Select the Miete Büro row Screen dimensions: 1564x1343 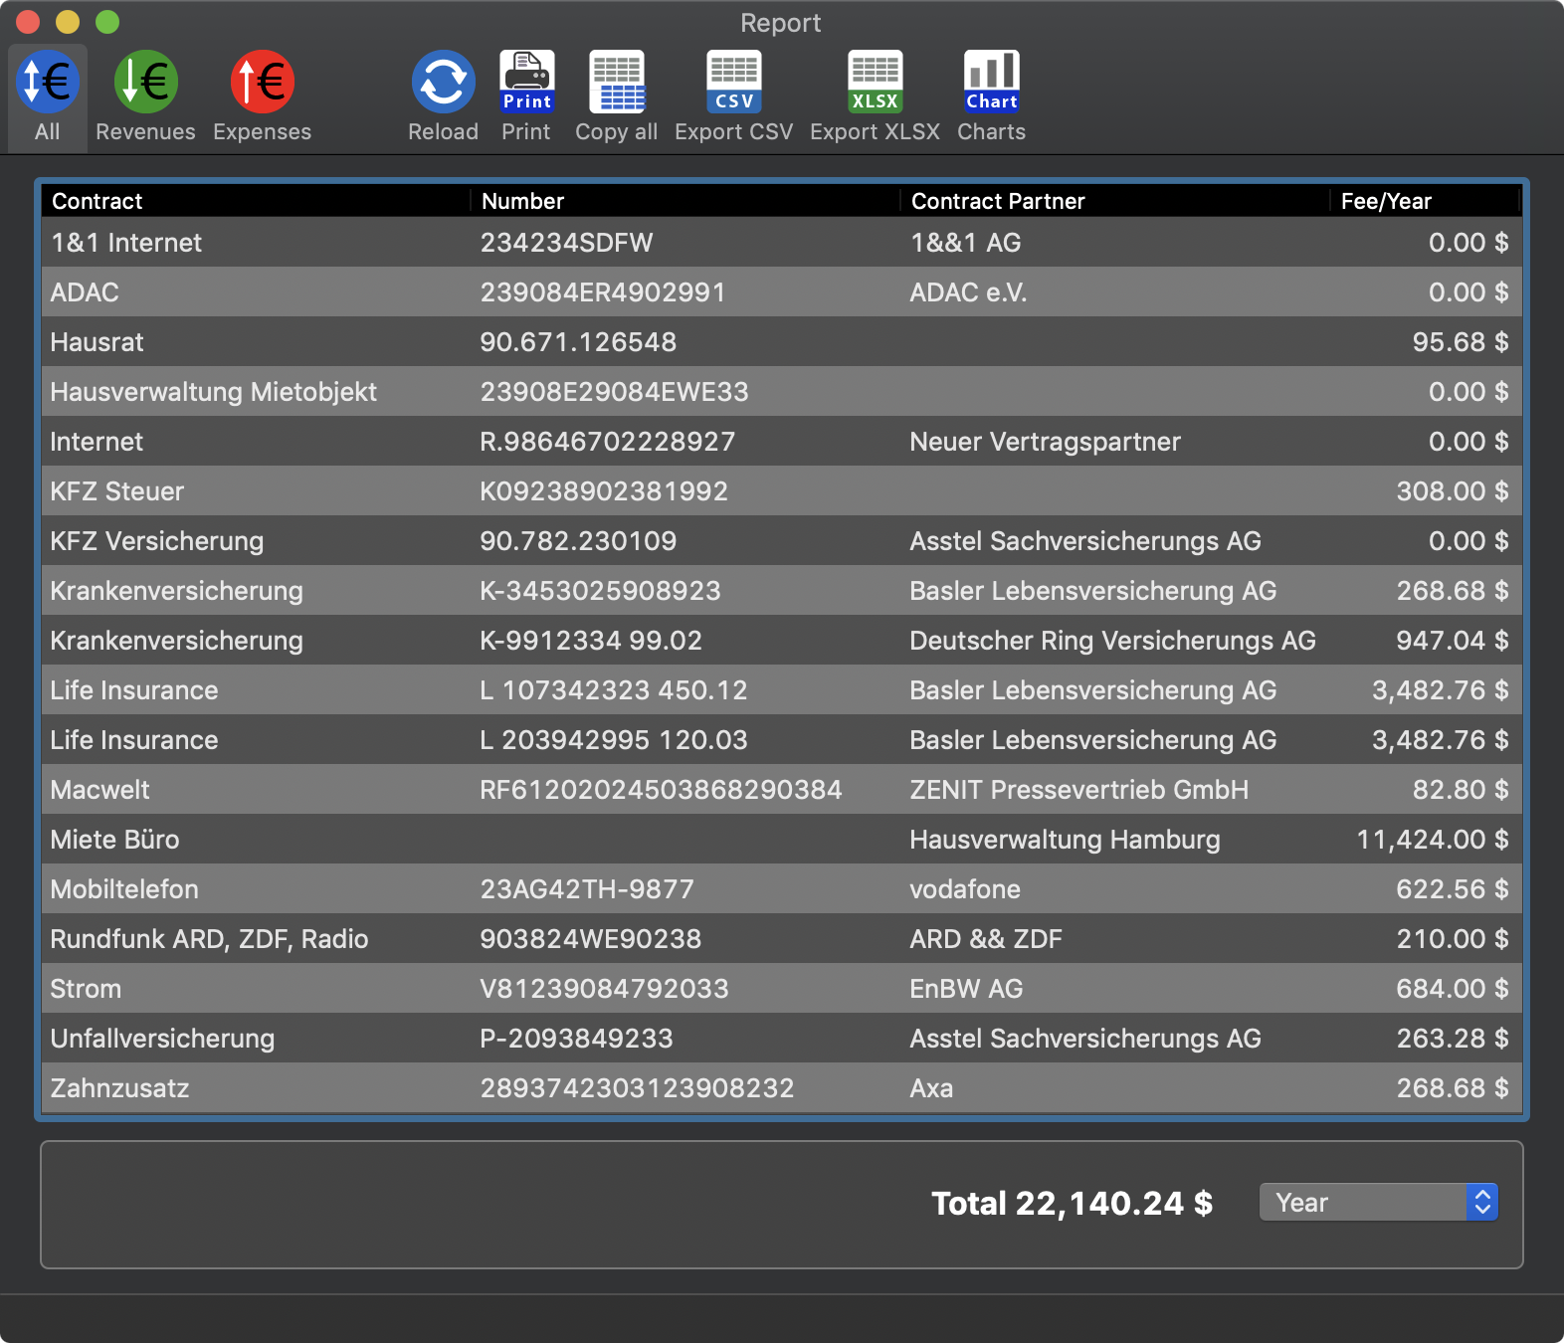tap(782, 839)
